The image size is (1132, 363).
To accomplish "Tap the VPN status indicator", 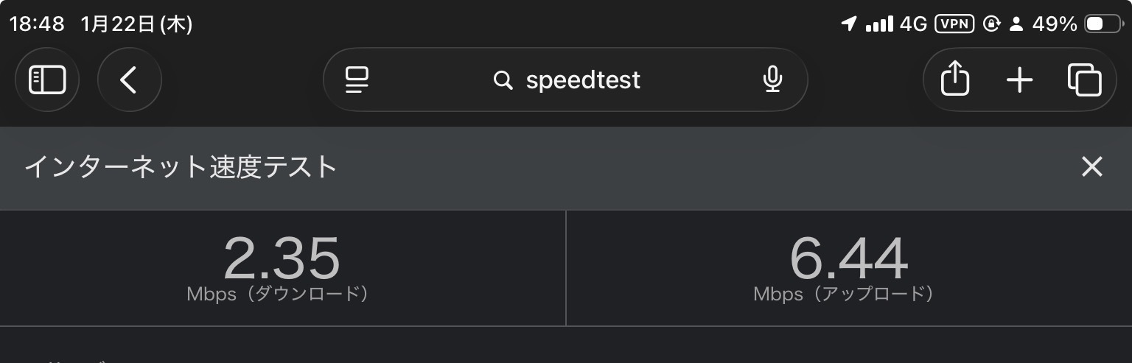I will (954, 24).
